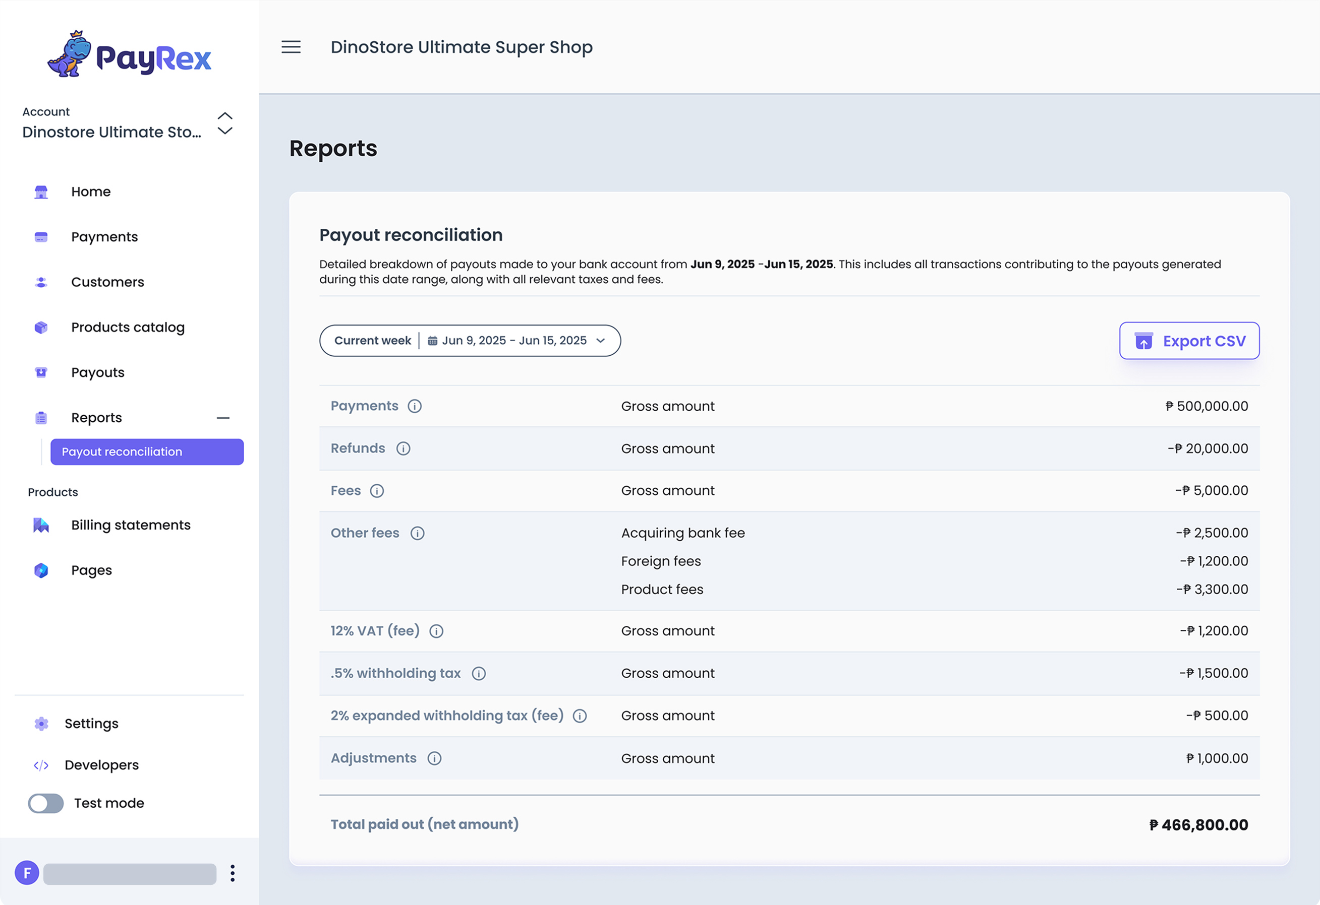The image size is (1320, 905).
Task: Click the Export CSV button
Action: click(x=1189, y=341)
